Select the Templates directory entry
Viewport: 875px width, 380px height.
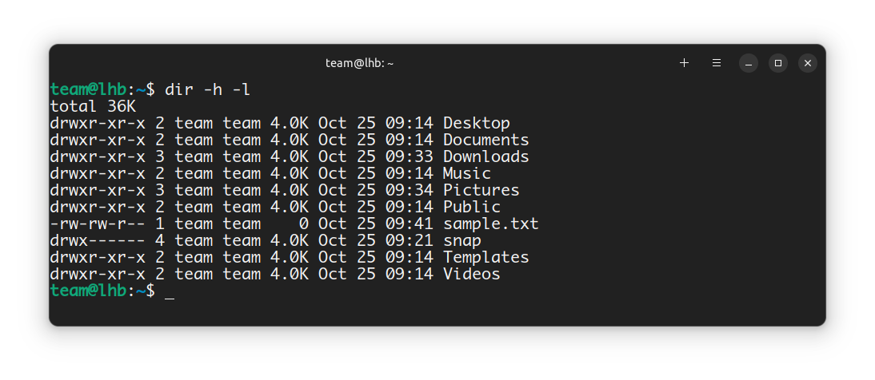click(485, 257)
